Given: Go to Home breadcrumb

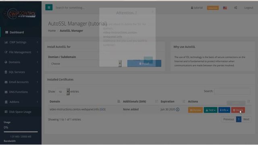Looking at the screenshot, I should pos(52,31).
